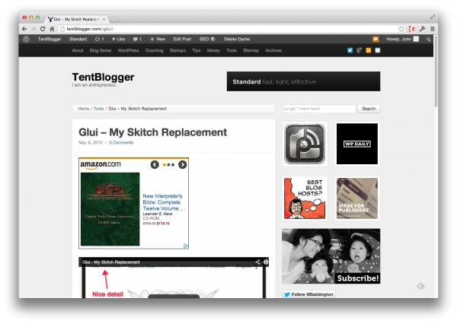457x324 pixels.
Task: Open updates icon showing 1
Action: [x=99, y=39]
